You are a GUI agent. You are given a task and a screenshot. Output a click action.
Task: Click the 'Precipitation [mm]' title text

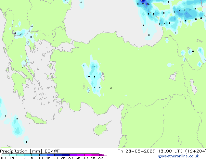tap(21, 151)
